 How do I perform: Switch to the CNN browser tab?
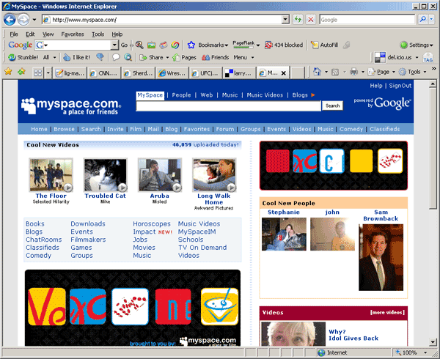click(x=103, y=73)
